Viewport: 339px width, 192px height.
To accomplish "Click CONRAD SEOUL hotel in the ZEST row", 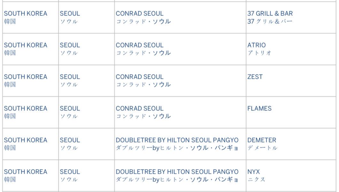I will coord(139,76).
